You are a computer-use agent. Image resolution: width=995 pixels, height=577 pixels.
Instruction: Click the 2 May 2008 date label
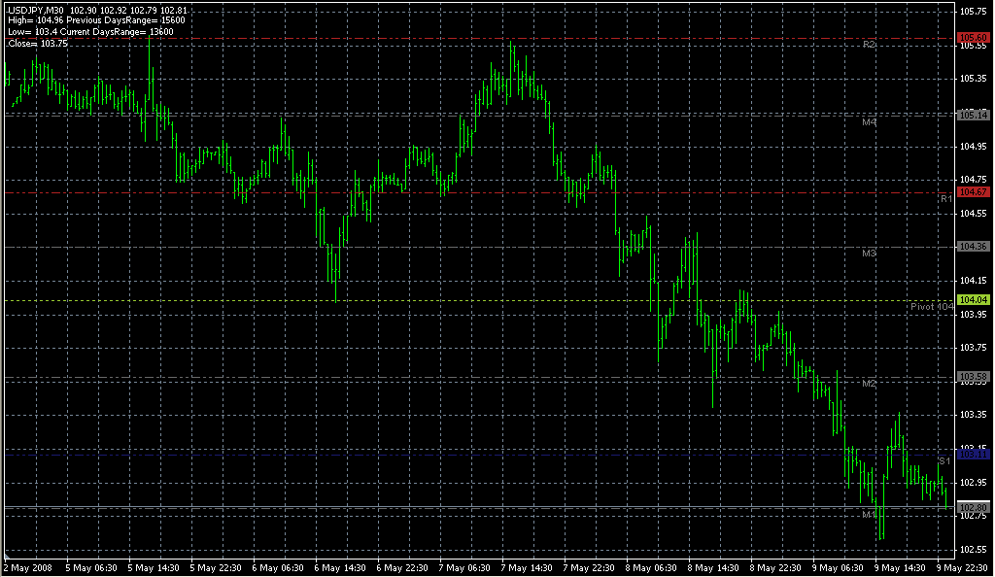coord(28,568)
